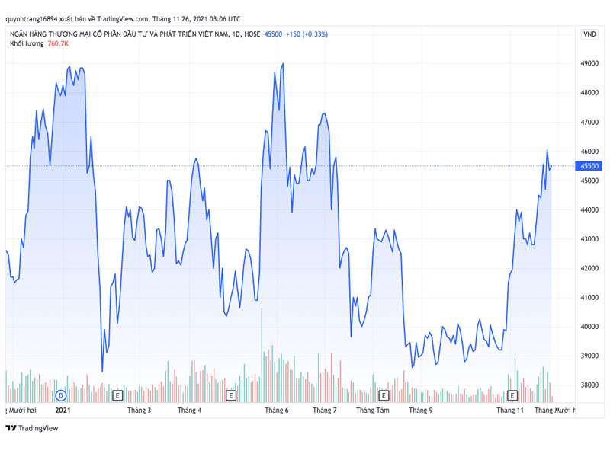
Task: Click the Tháng 6 label on time axis
Action: (277, 411)
